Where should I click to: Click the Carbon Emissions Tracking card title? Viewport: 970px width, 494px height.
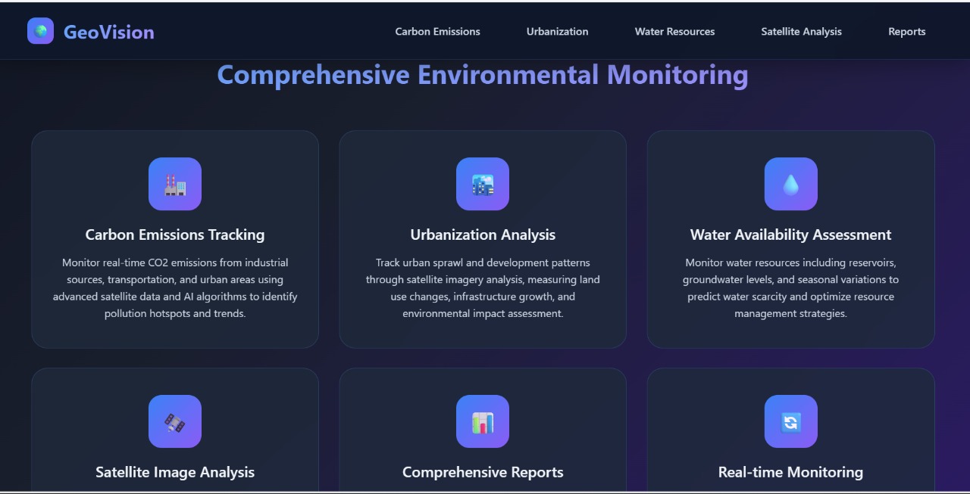click(175, 235)
